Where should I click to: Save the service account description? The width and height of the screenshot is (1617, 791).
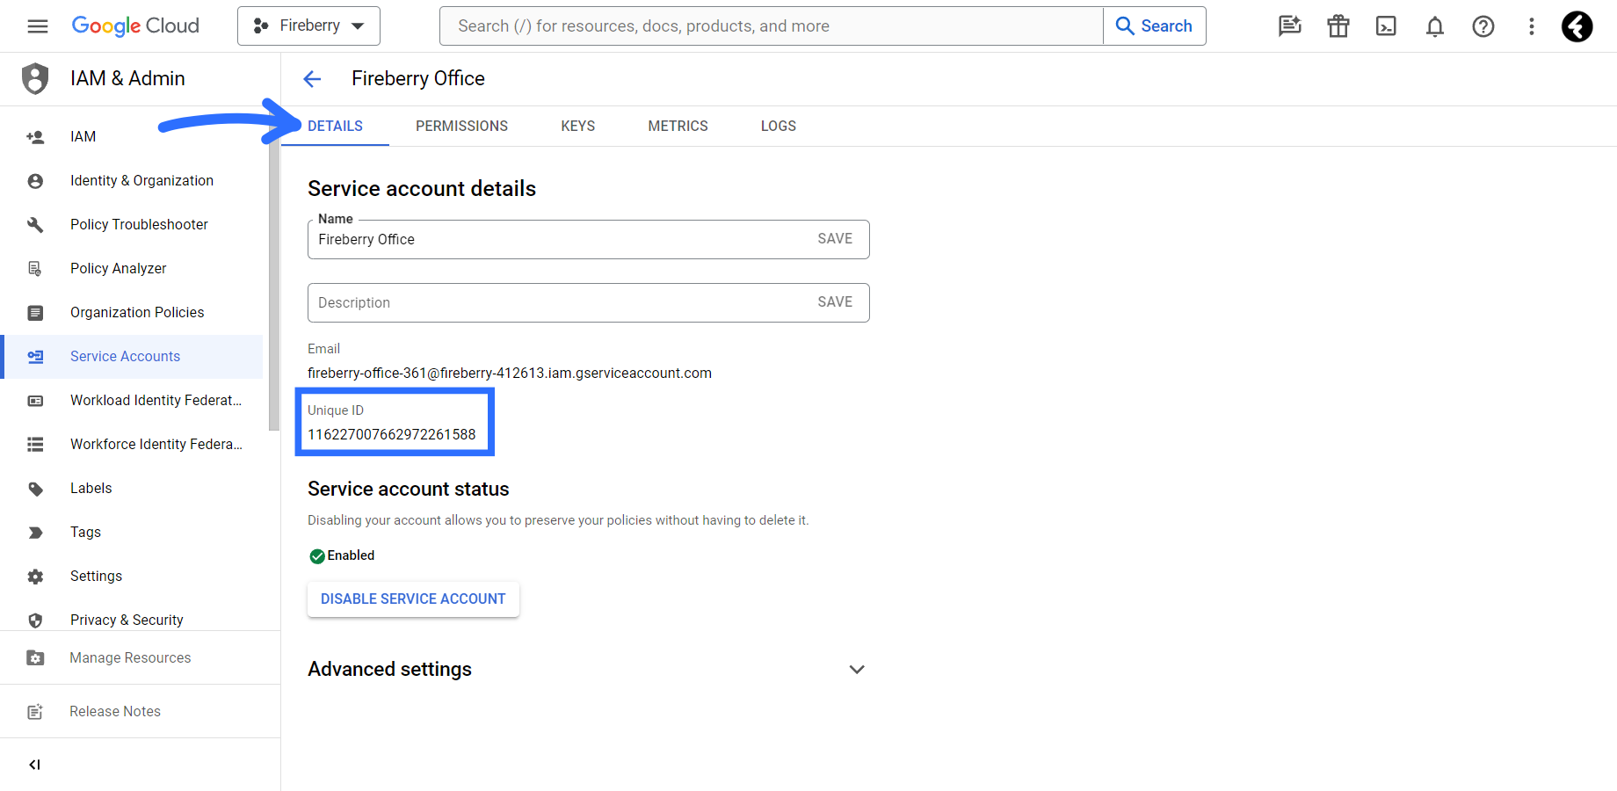835,302
